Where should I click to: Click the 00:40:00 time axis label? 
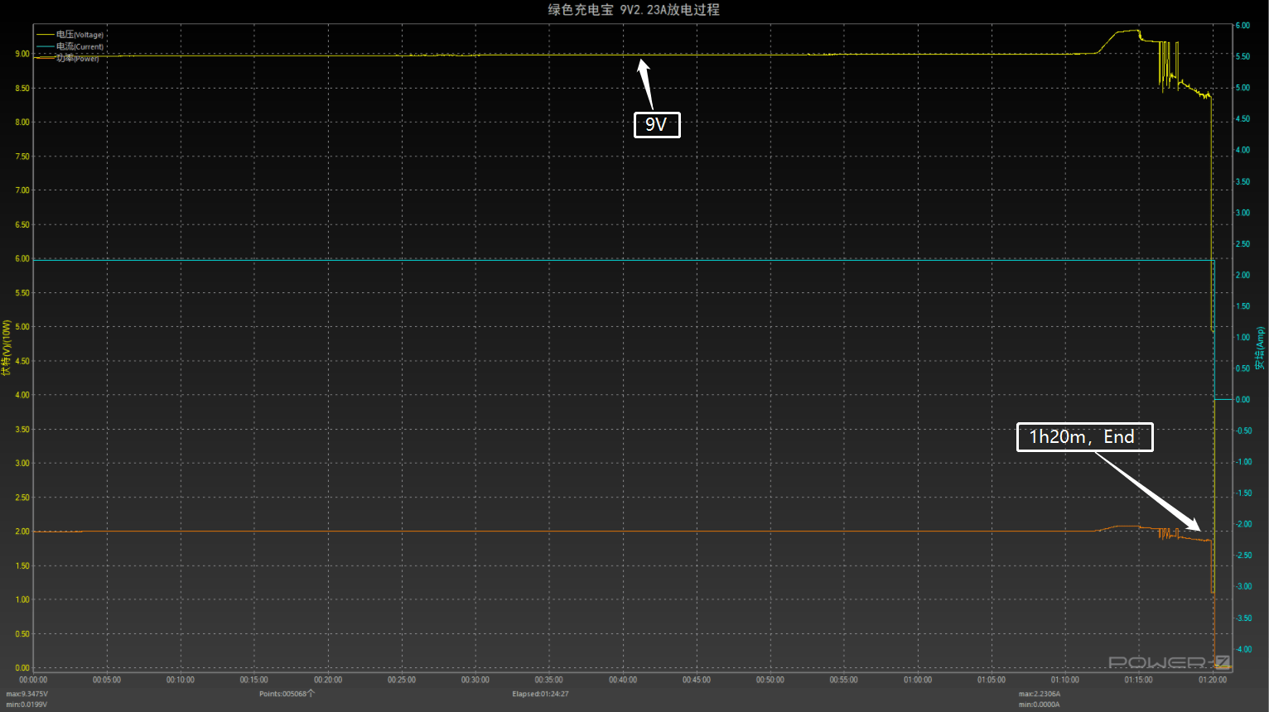coord(623,680)
